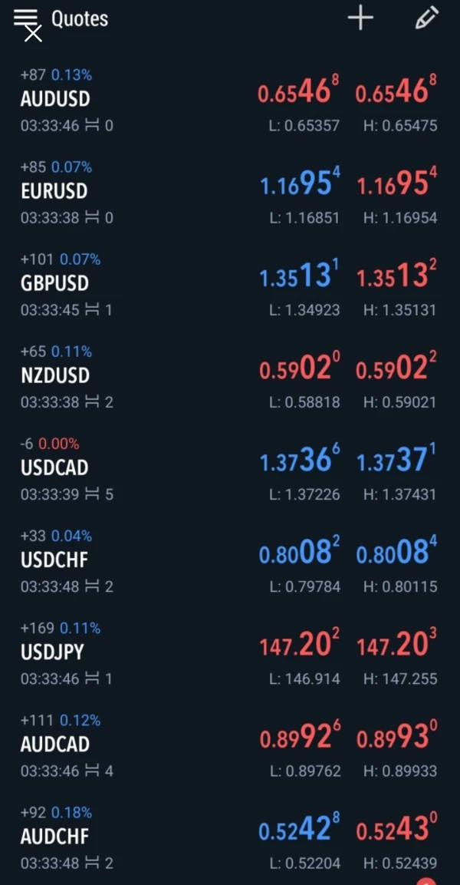Tap the AUDCHF symbol name
460x885 pixels.
tap(55, 836)
